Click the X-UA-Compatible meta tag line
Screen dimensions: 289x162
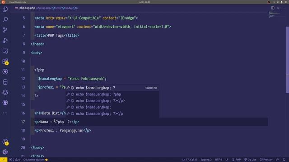coord(86,18)
